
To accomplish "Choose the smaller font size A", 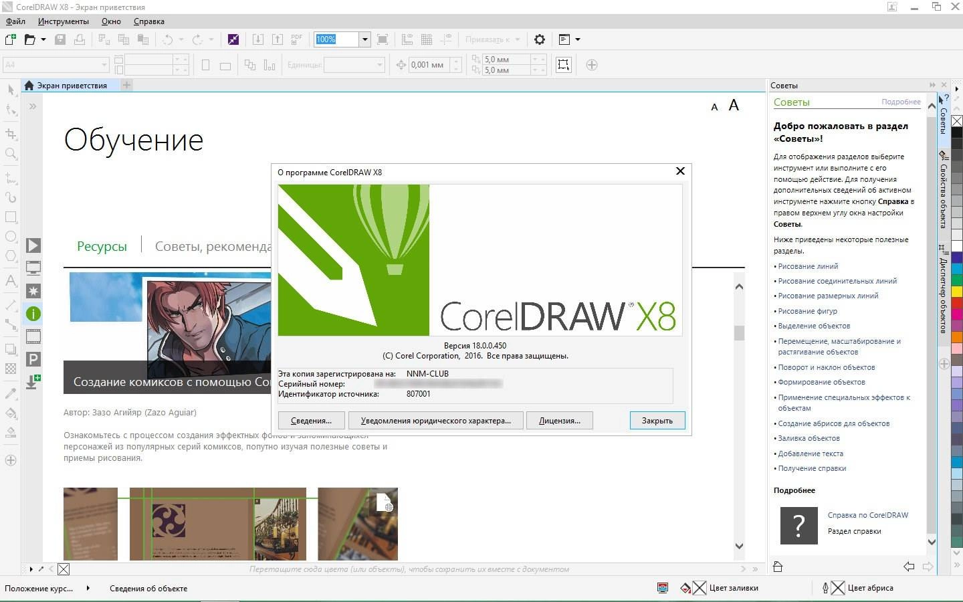I will (x=714, y=107).
